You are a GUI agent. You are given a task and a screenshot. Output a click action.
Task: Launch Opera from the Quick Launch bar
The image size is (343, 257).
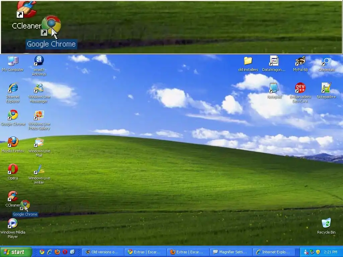[x=65, y=252]
